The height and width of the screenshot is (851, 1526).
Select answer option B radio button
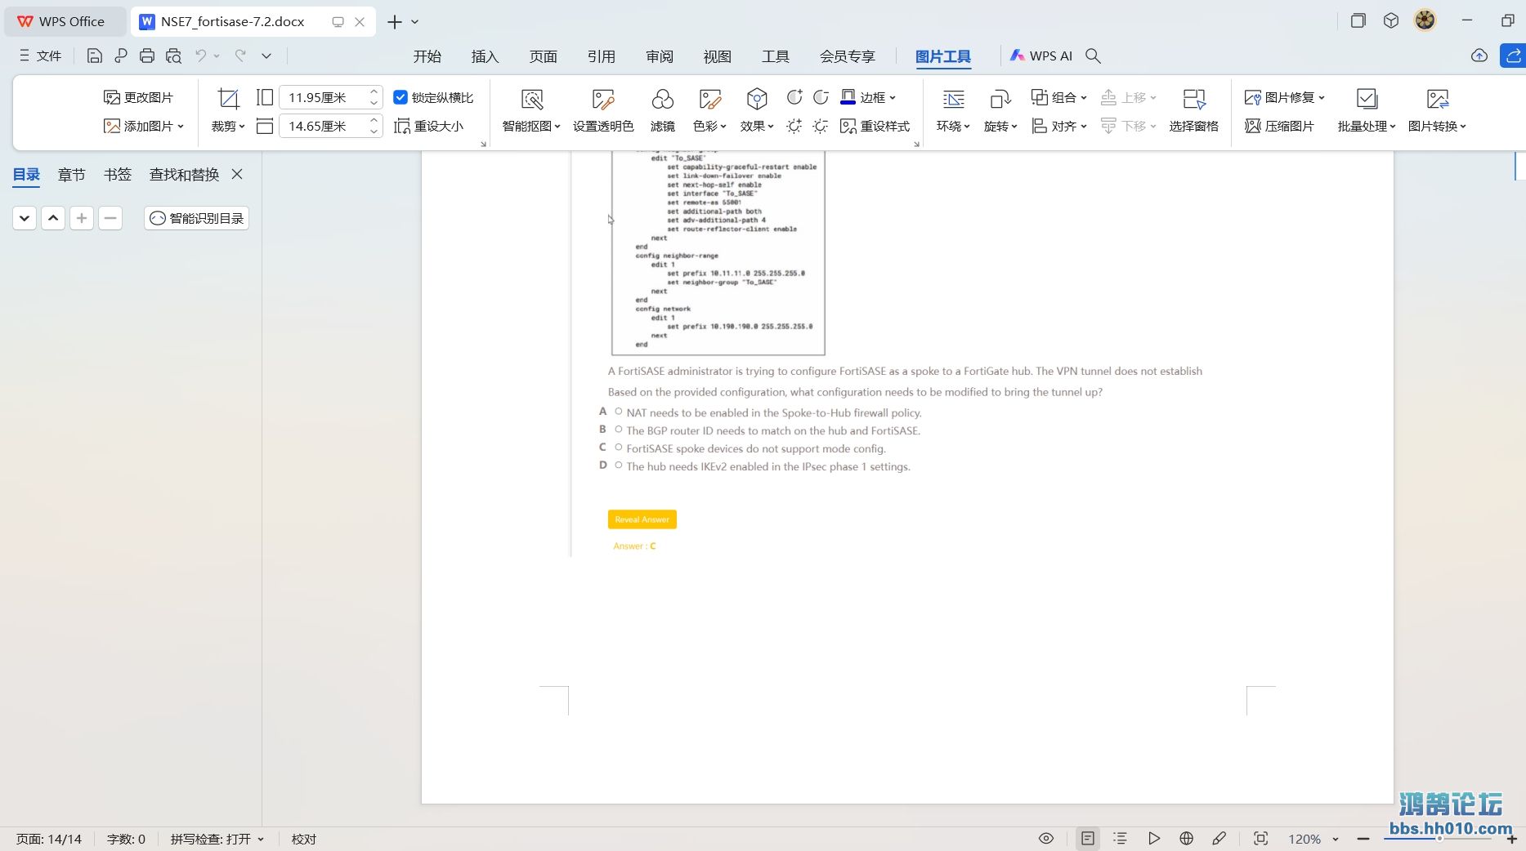pos(619,430)
